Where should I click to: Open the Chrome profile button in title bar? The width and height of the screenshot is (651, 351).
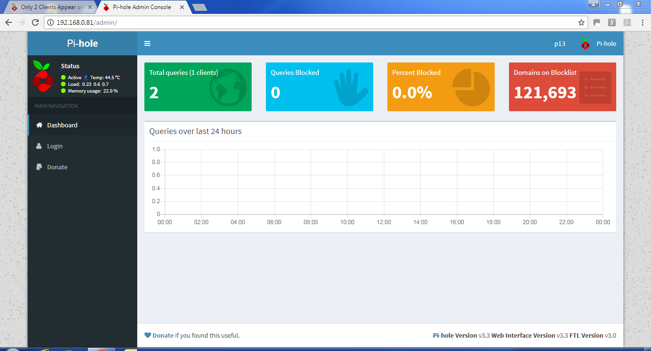(593, 4)
